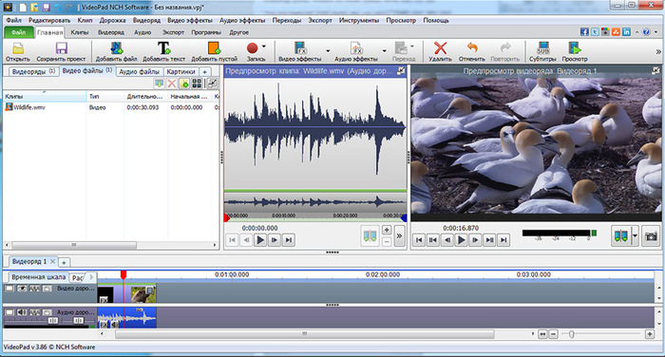The width and height of the screenshot is (665, 357).
Task: Add a new bin tab with plus button
Action: [204, 72]
